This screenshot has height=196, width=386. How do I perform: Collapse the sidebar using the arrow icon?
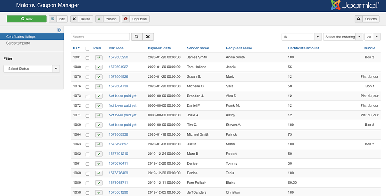[x=59, y=30]
